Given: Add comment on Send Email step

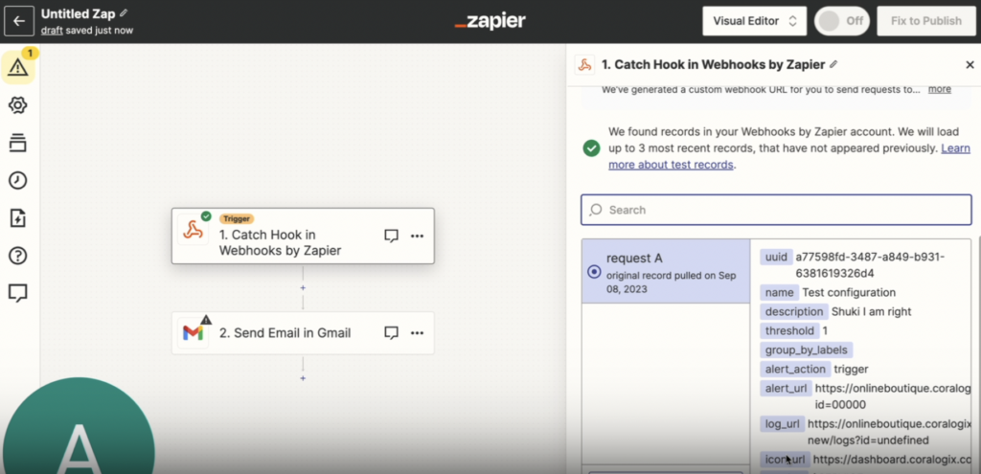Looking at the screenshot, I should (x=391, y=332).
